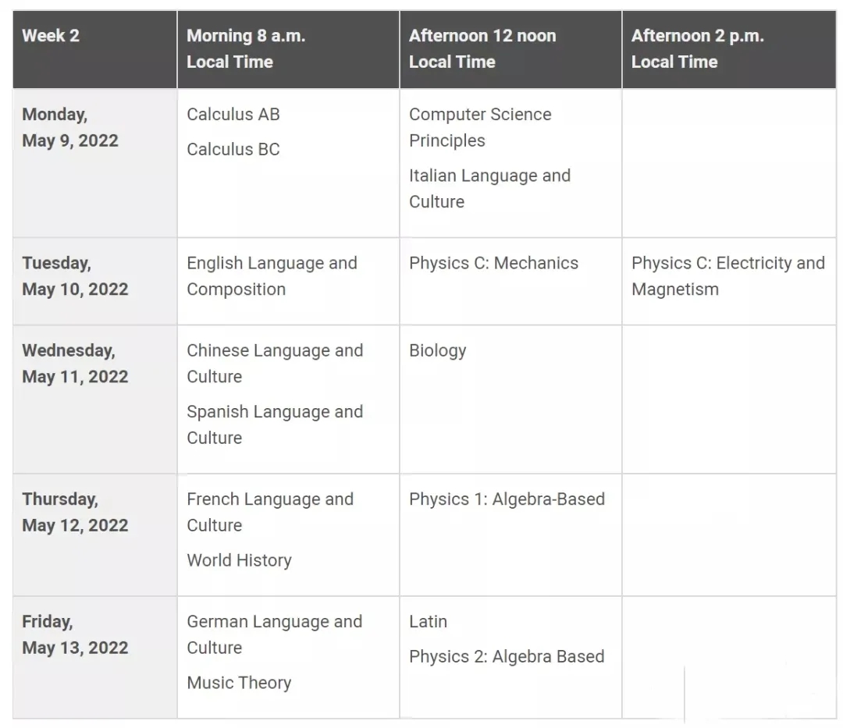The image size is (843, 728).
Task: Open the World History exam entry
Action: [x=240, y=560]
